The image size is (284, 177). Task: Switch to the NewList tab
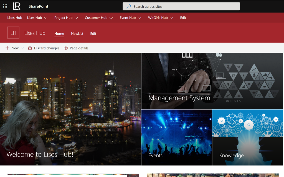[x=77, y=33]
